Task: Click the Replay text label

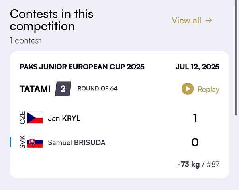Action: (x=208, y=89)
